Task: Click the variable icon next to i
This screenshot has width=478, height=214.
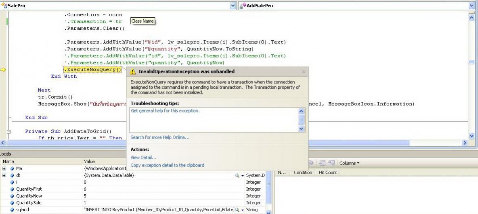Action: point(12,182)
